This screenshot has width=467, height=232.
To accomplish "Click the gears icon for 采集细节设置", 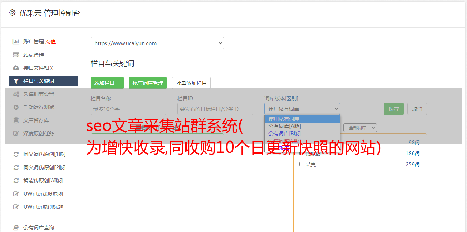I will point(16,94).
